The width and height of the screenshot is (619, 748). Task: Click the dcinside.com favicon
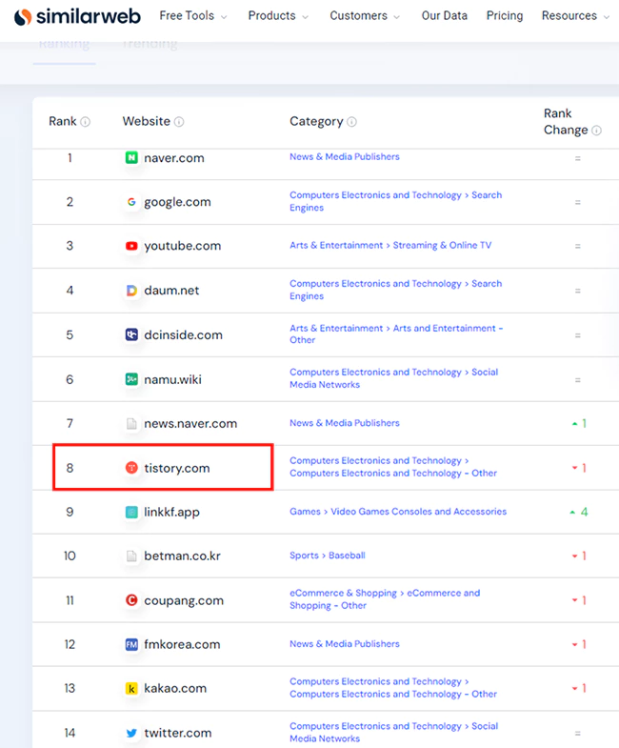pos(131,334)
